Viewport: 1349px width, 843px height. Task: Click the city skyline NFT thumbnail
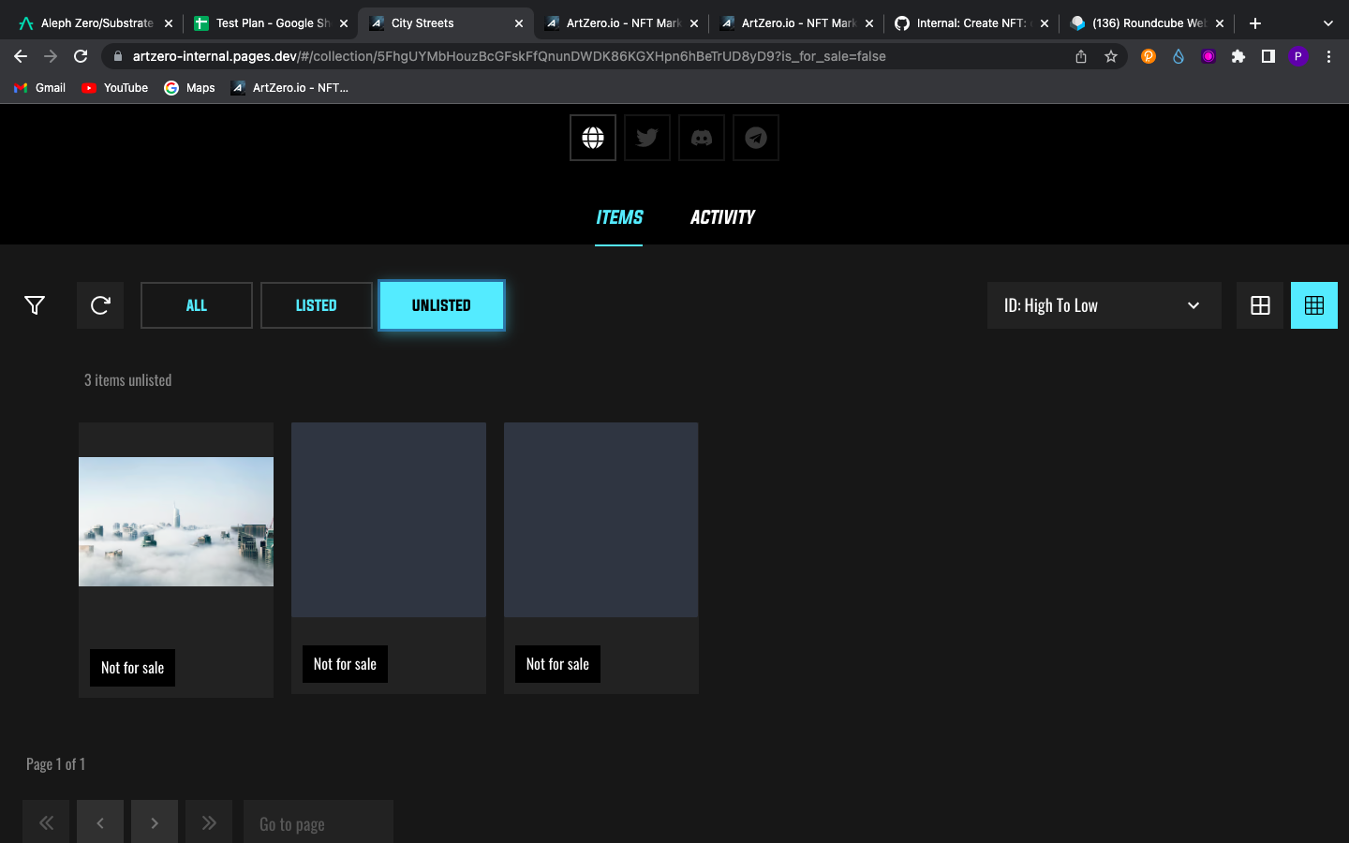[175, 522]
